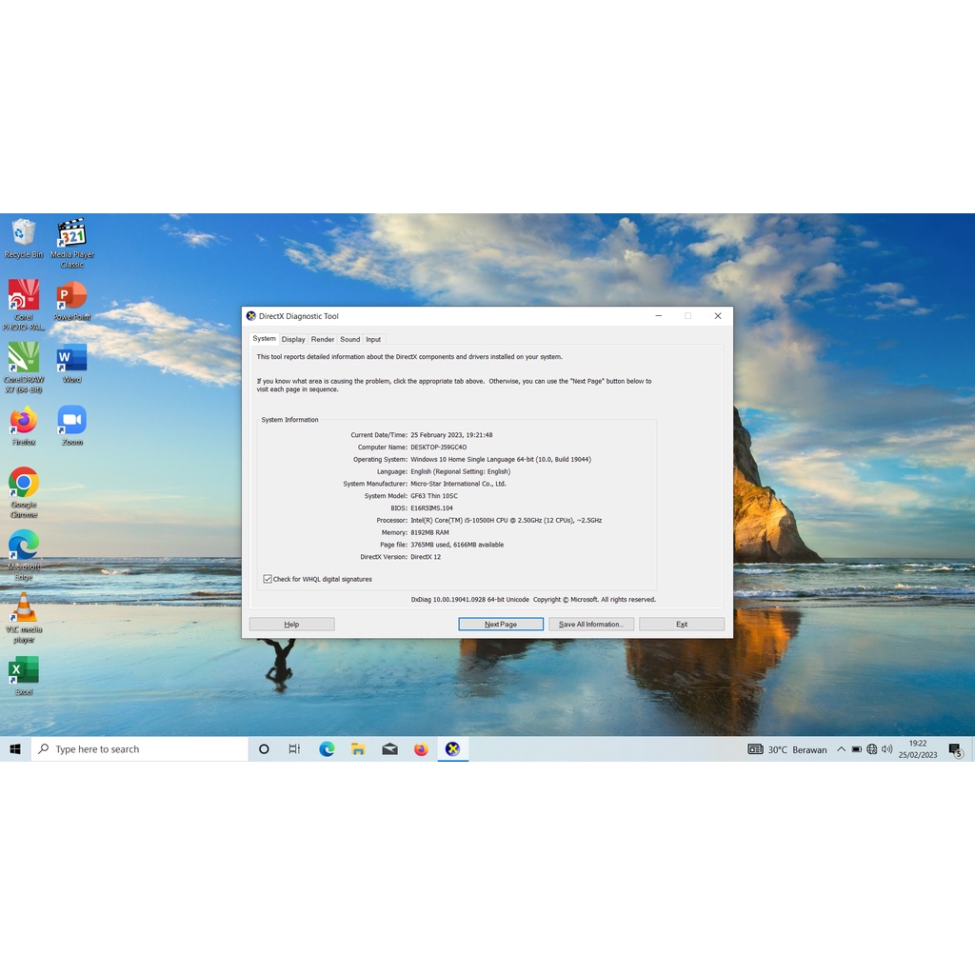975x975 pixels.
Task: Select the Microsoft Edge desktop icon
Action: [x=24, y=555]
